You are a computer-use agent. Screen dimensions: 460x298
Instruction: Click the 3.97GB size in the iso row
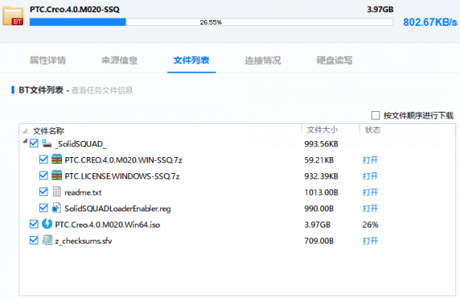click(x=317, y=224)
